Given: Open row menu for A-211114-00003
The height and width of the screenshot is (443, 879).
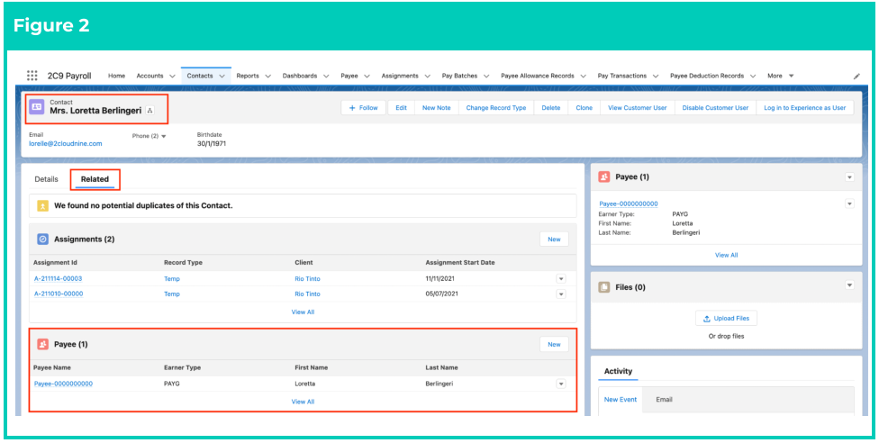Looking at the screenshot, I should point(560,279).
